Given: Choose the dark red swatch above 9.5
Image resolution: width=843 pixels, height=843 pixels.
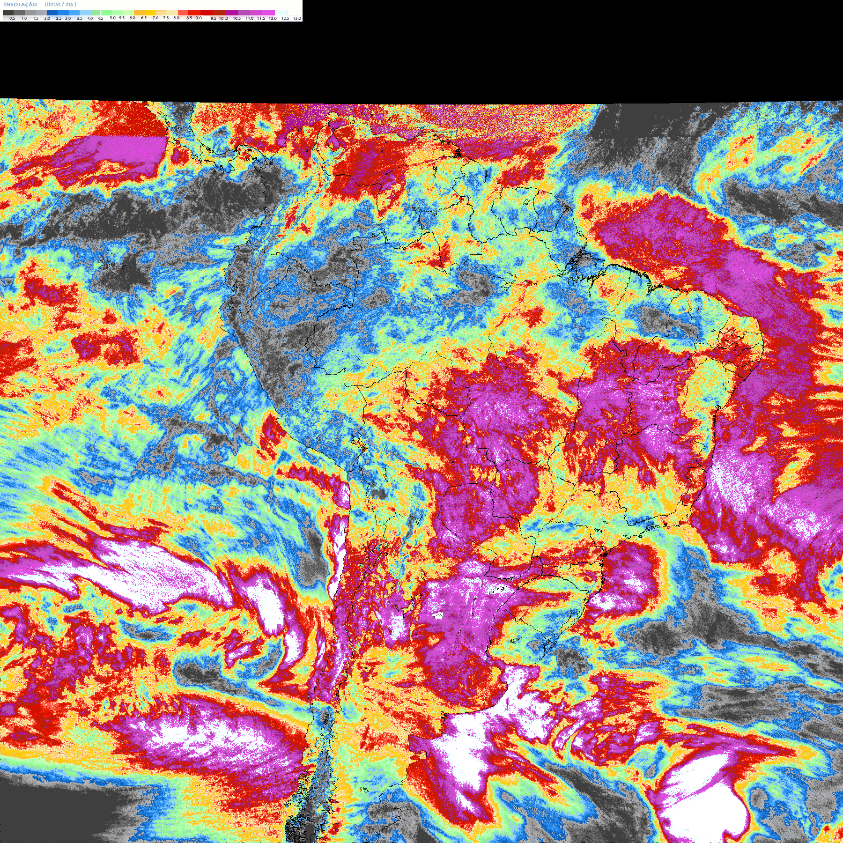Looking at the screenshot, I should (x=207, y=13).
